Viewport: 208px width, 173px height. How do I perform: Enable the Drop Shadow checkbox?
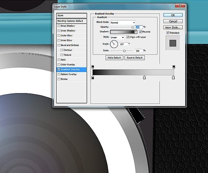pos(59,26)
